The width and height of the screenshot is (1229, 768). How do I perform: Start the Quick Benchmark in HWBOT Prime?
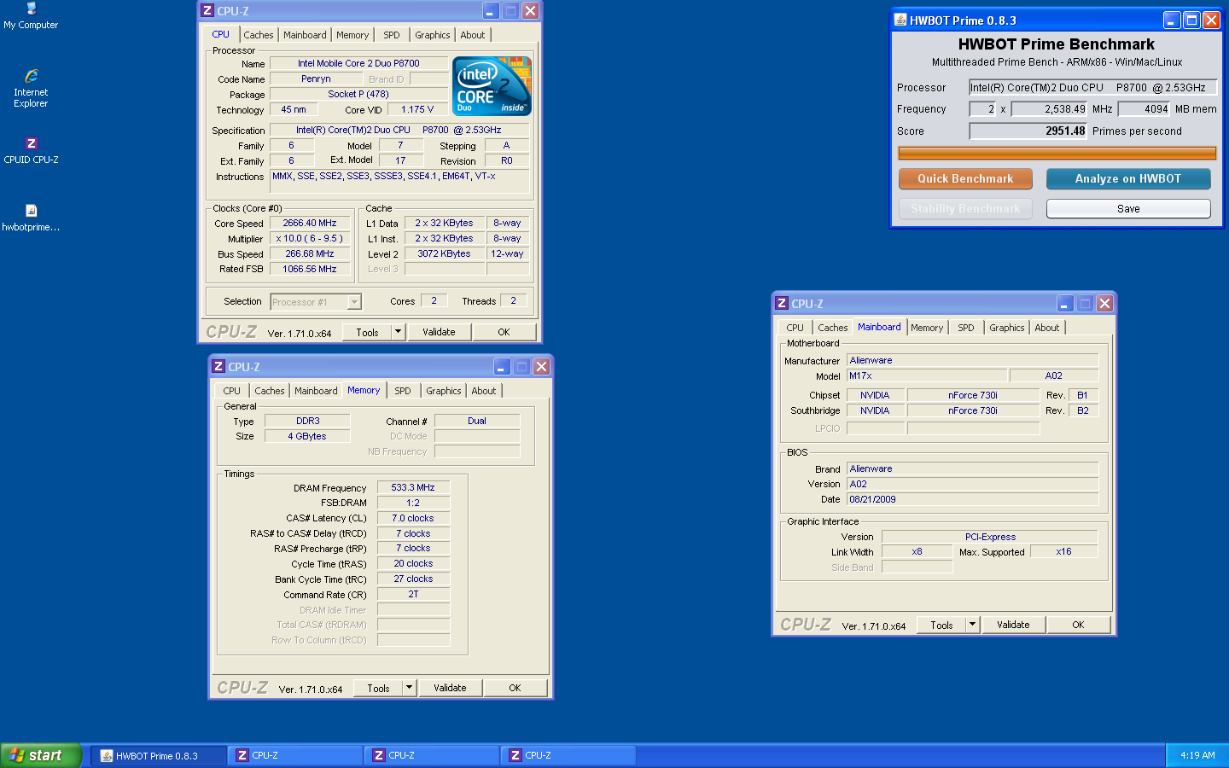point(965,178)
